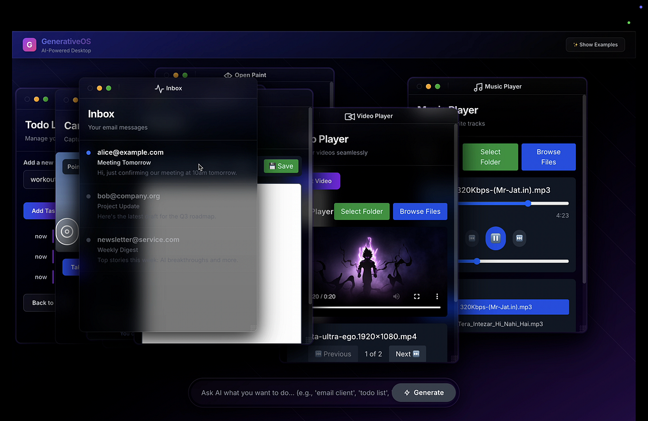This screenshot has height=421, width=648.
Task: Click the music volume slider
Action: point(513,261)
